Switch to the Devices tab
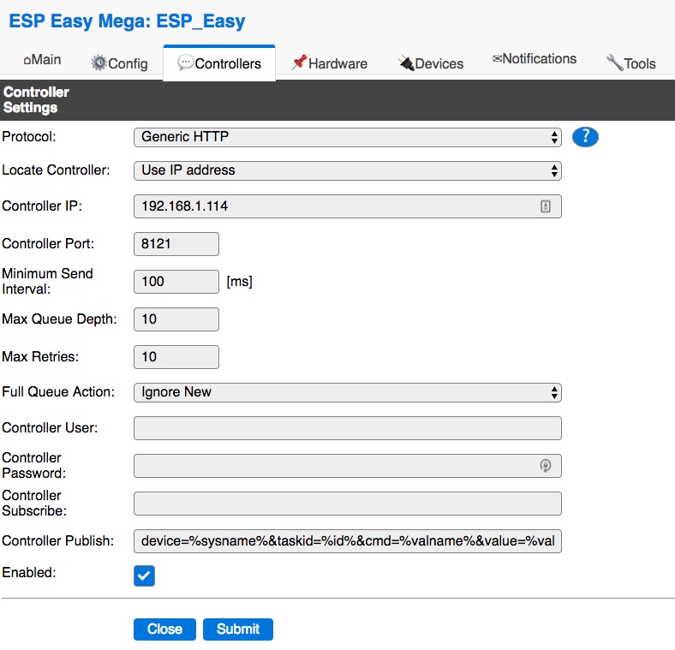 431,63
